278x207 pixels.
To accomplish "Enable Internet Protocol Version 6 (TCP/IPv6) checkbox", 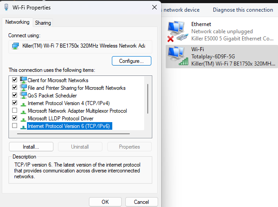I will point(14,125).
